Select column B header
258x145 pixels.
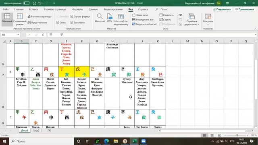tap(21, 41)
